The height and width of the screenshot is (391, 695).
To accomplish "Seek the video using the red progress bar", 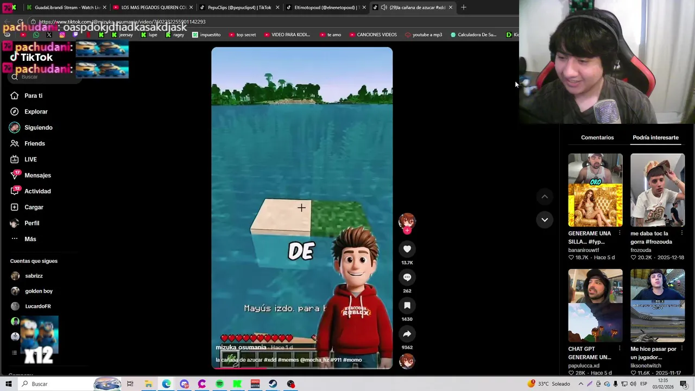I will (x=301, y=368).
